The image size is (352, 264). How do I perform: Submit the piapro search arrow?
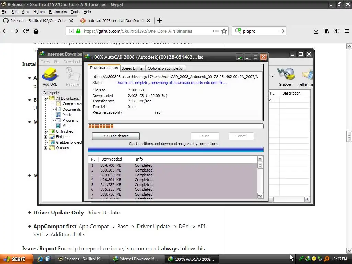tap(282, 31)
